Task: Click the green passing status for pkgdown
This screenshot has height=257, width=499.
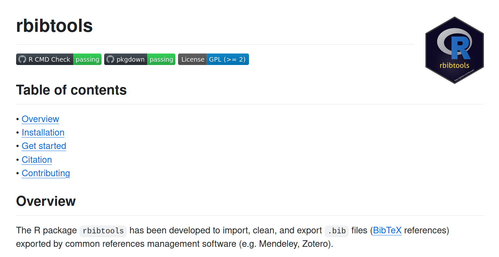Action: tap(161, 59)
